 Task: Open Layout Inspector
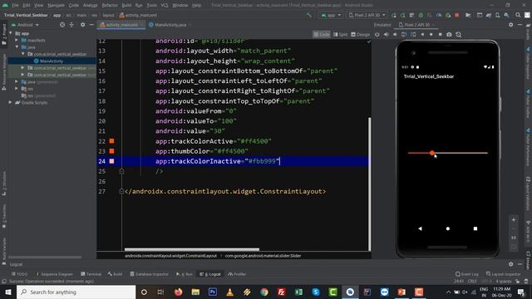tap(503, 274)
